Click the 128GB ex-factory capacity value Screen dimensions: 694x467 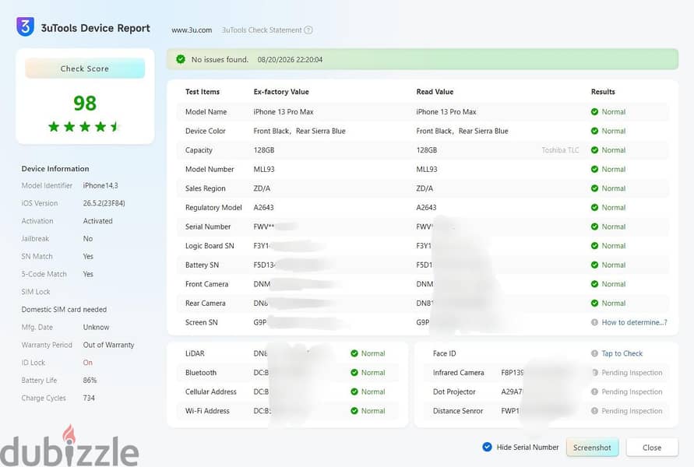(x=264, y=150)
